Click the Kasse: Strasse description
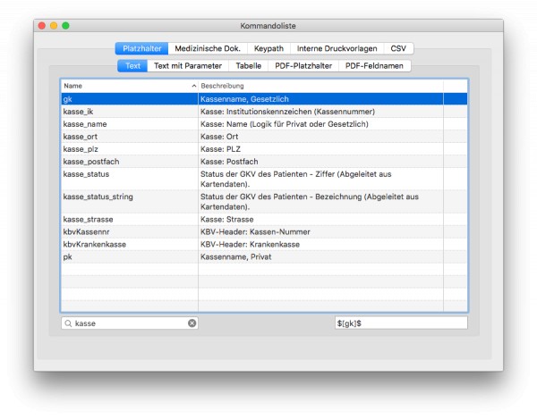537x419 pixels. click(227, 219)
